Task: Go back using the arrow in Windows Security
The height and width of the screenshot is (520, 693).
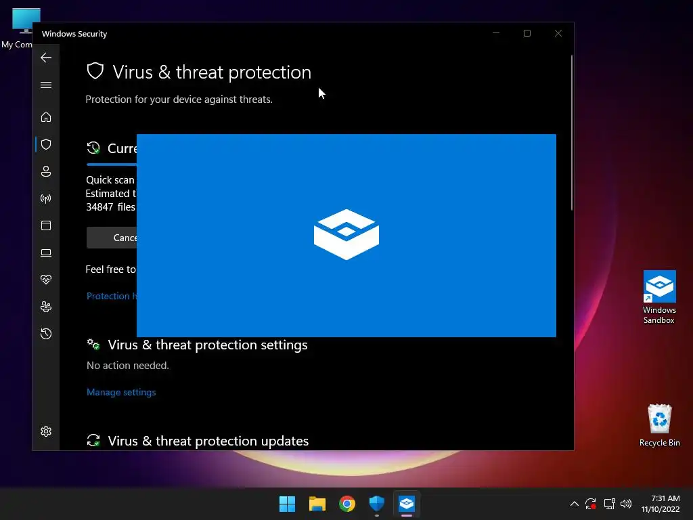Action: 46,58
